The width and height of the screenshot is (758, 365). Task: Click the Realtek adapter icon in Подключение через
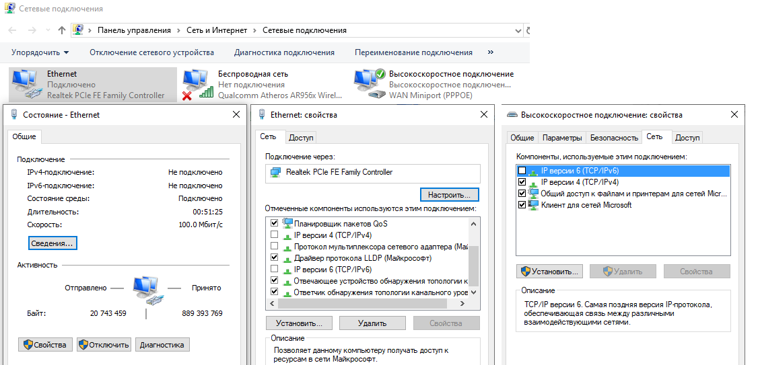pyautogui.click(x=276, y=172)
